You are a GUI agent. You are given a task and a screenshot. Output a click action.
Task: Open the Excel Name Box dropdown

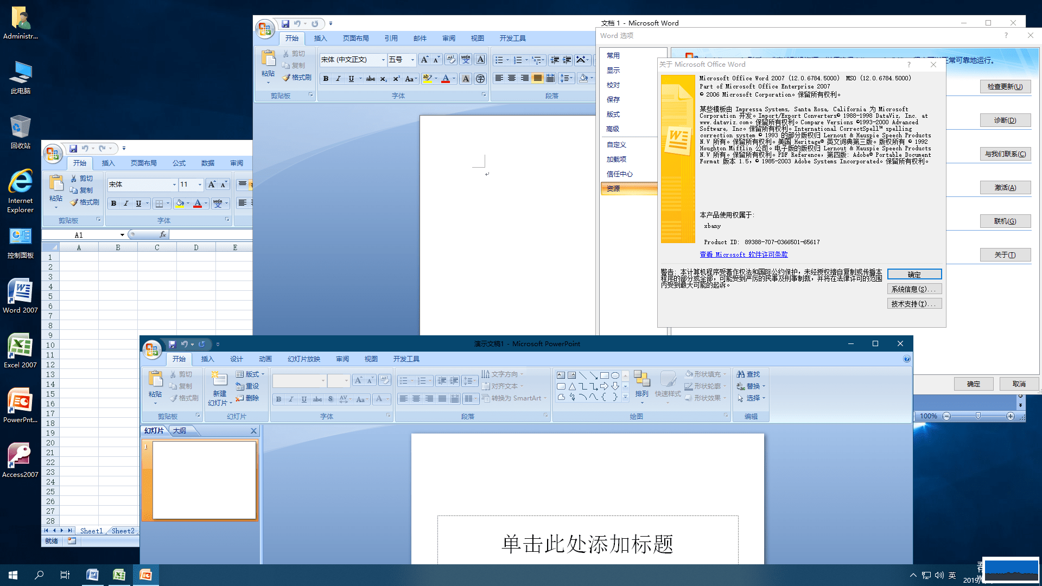(x=122, y=235)
